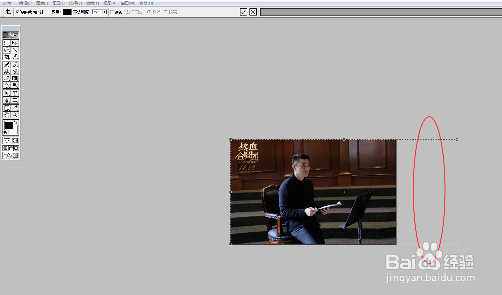Select the Slice tool

(15, 57)
